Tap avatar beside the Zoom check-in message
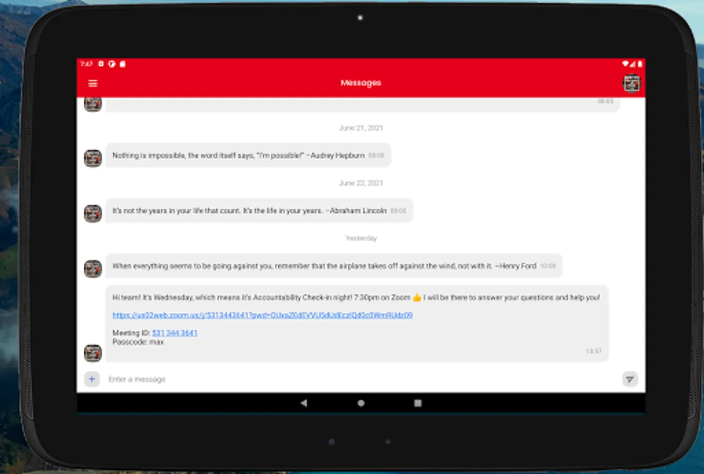This screenshot has width=704, height=474. (93, 353)
